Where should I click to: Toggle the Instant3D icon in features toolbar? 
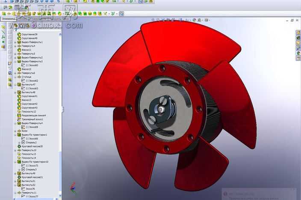[x=121, y=14]
